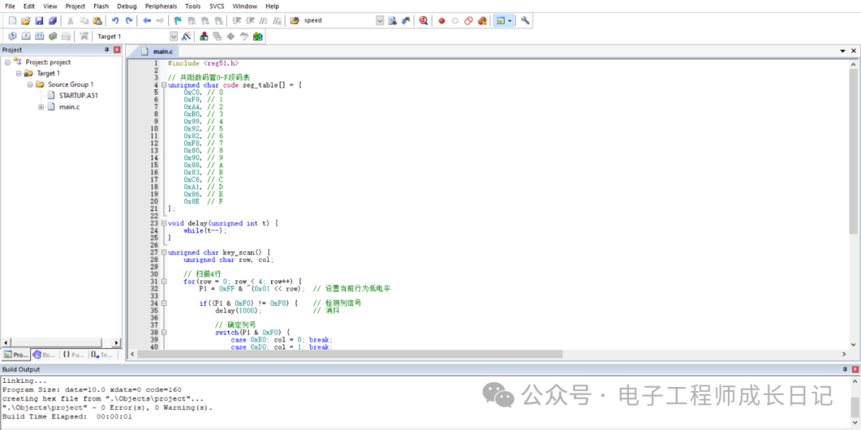861x430 pixels.
Task: Expand the main.c node in project tree
Action: tap(41, 107)
